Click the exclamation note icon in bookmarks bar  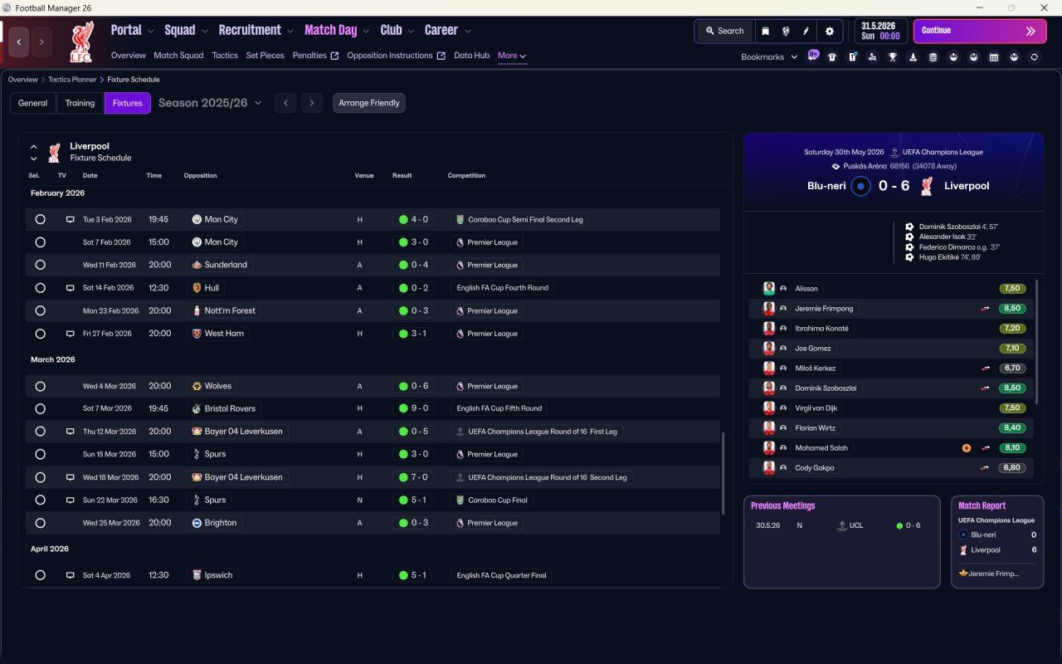click(852, 57)
